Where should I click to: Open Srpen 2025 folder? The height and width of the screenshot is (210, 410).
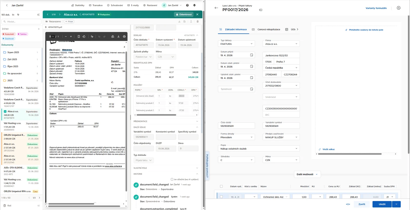(20, 52)
